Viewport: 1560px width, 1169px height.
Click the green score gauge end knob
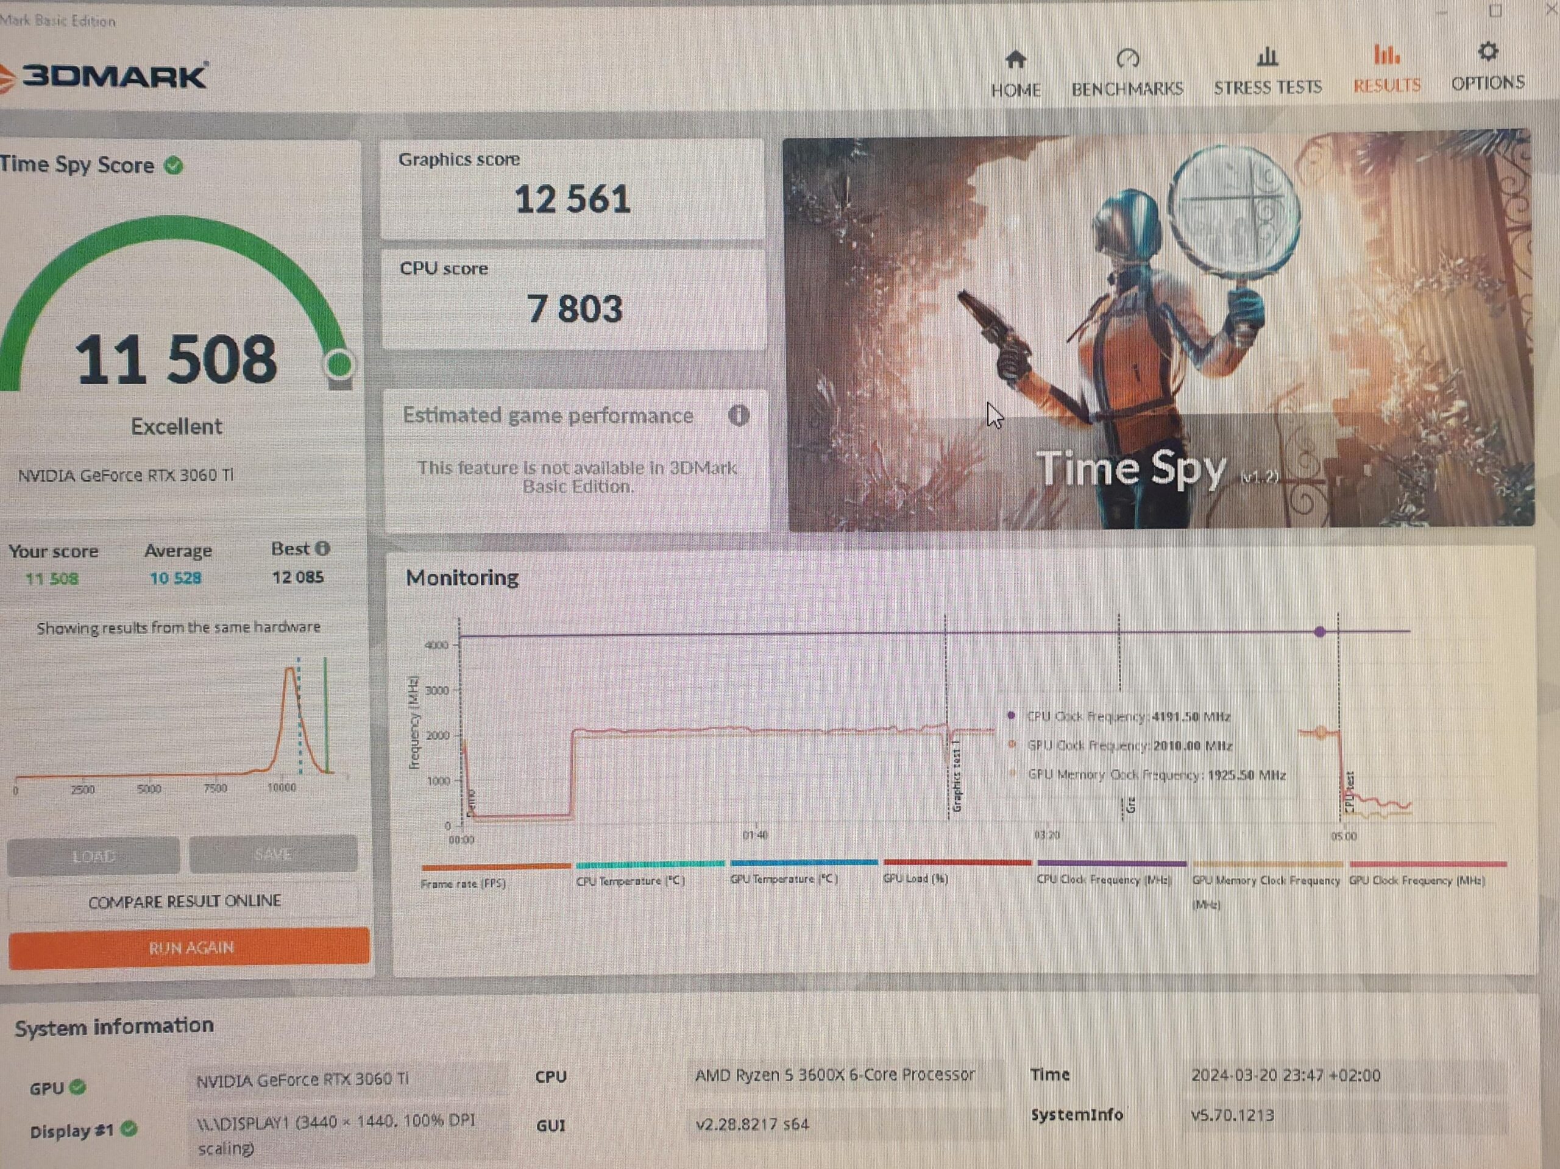click(x=340, y=364)
